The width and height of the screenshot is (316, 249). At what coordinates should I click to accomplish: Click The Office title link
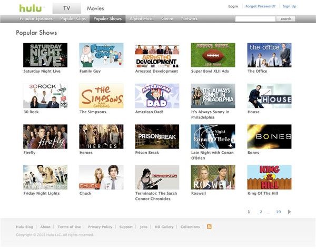pos(258,71)
